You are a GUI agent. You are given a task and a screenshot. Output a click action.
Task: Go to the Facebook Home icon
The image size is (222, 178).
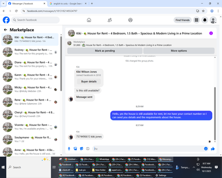[89, 20]
